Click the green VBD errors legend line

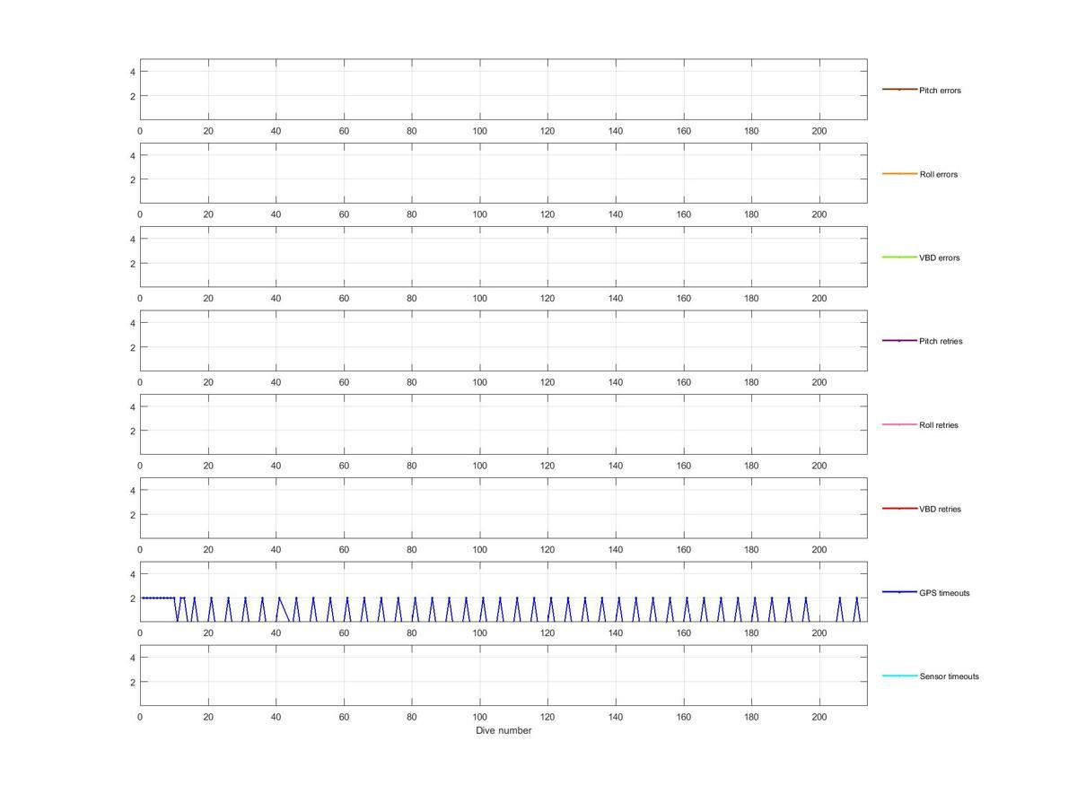click(x=899, y=257)
